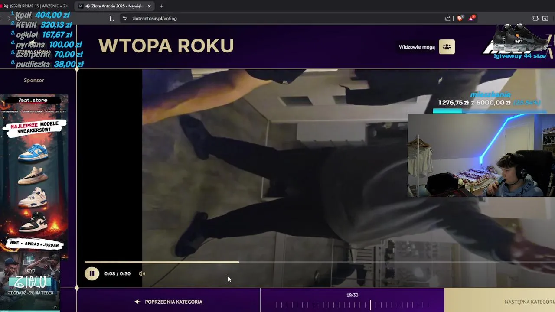Mute the video using the speaker icon
Image resolution: width=555 pixels, height=312 pixels.
(x=142, y=273)
